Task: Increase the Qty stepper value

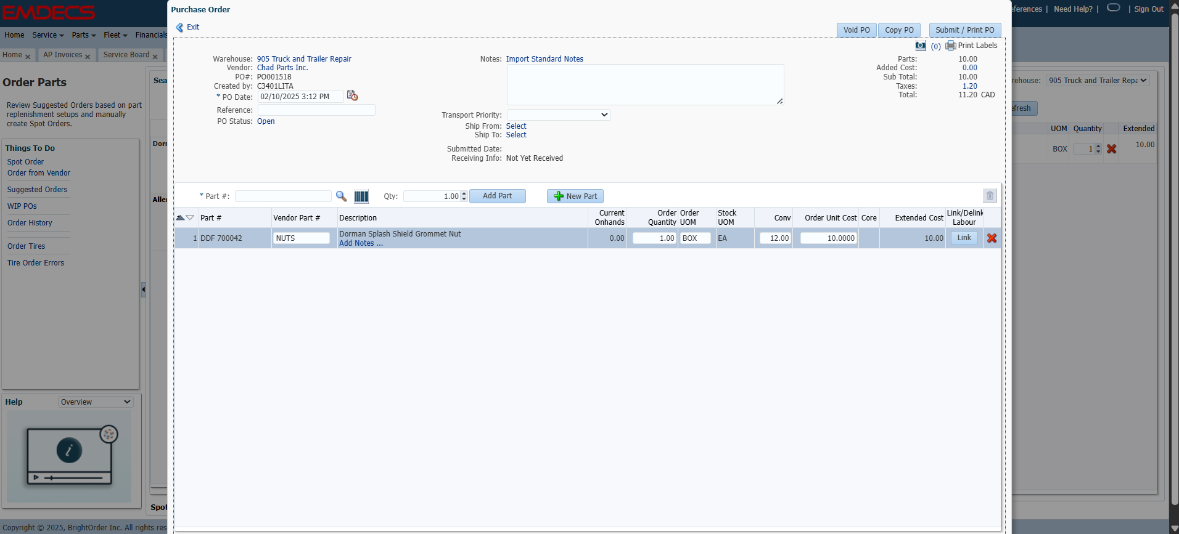Action: (x=464, y=193)
